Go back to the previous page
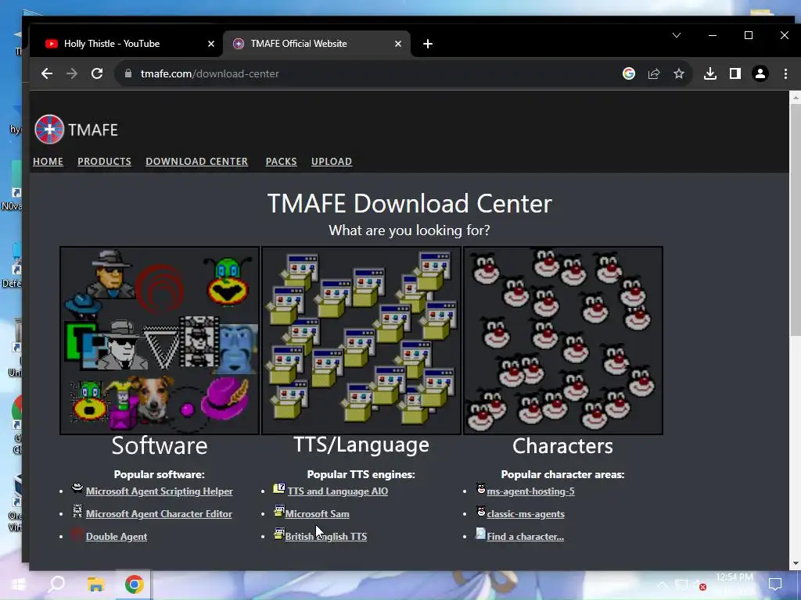The width and height of the screenshot is (801, 600). coord(46,73)
